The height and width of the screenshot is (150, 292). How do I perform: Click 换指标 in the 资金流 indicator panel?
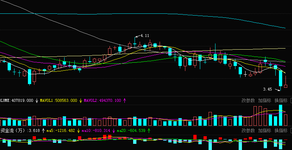[x=281, y=130]
